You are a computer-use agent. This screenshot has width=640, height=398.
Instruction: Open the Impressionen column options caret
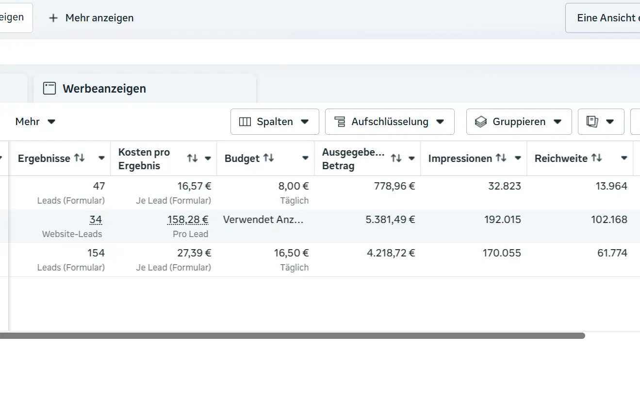pyautogui.click(x=518, y=158)
